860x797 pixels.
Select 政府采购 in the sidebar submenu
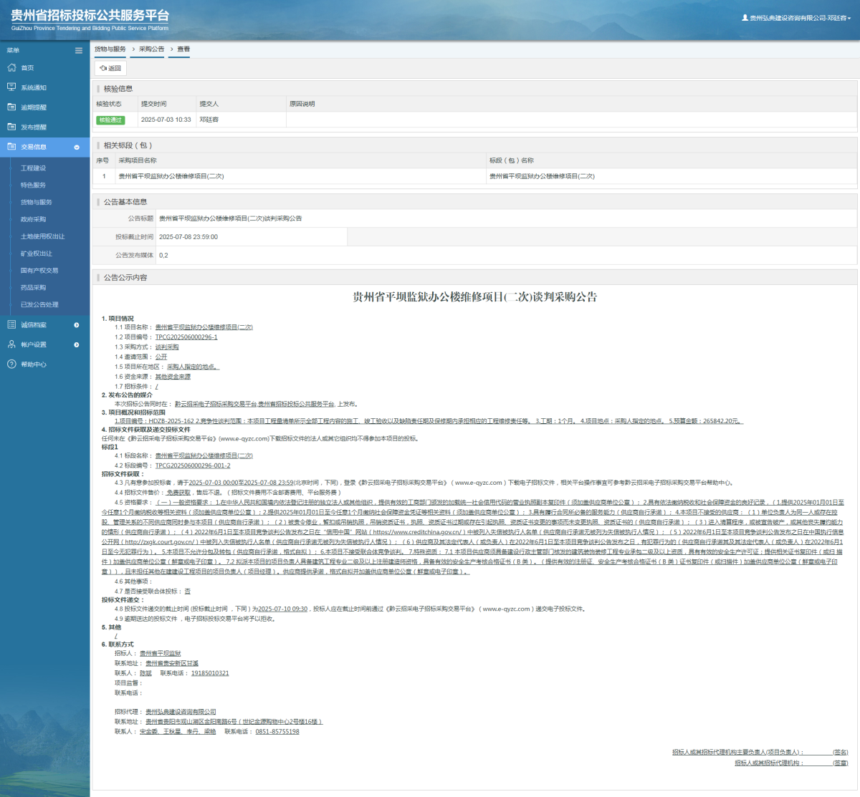click(33, 219)
